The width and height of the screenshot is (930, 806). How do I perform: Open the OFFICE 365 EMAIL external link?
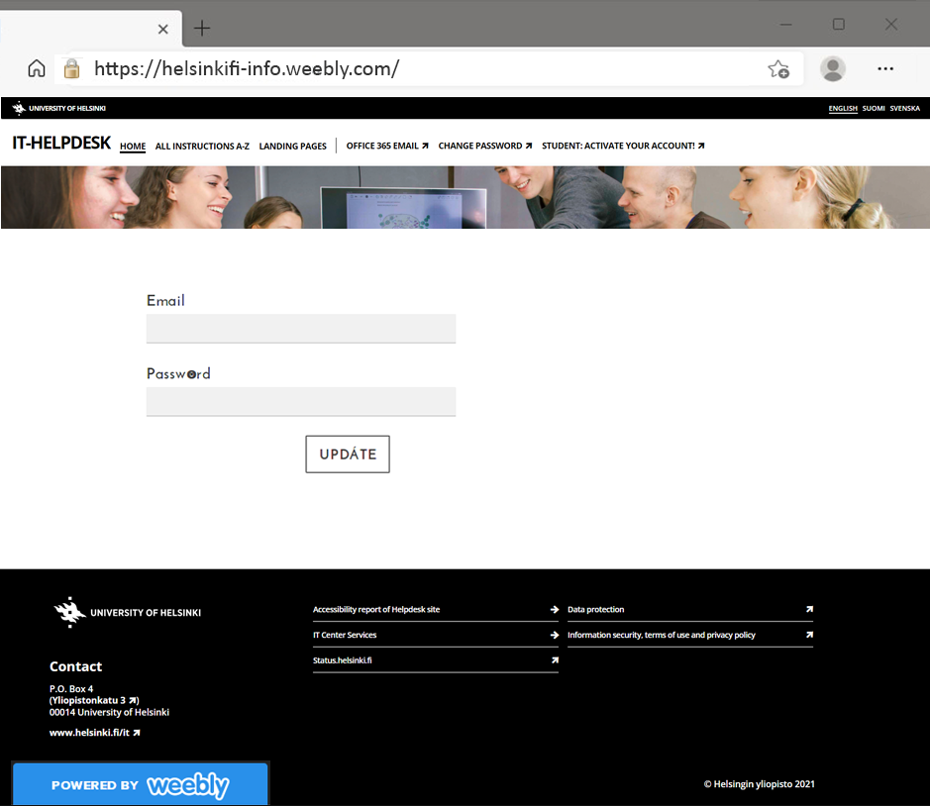click(386, 146)
